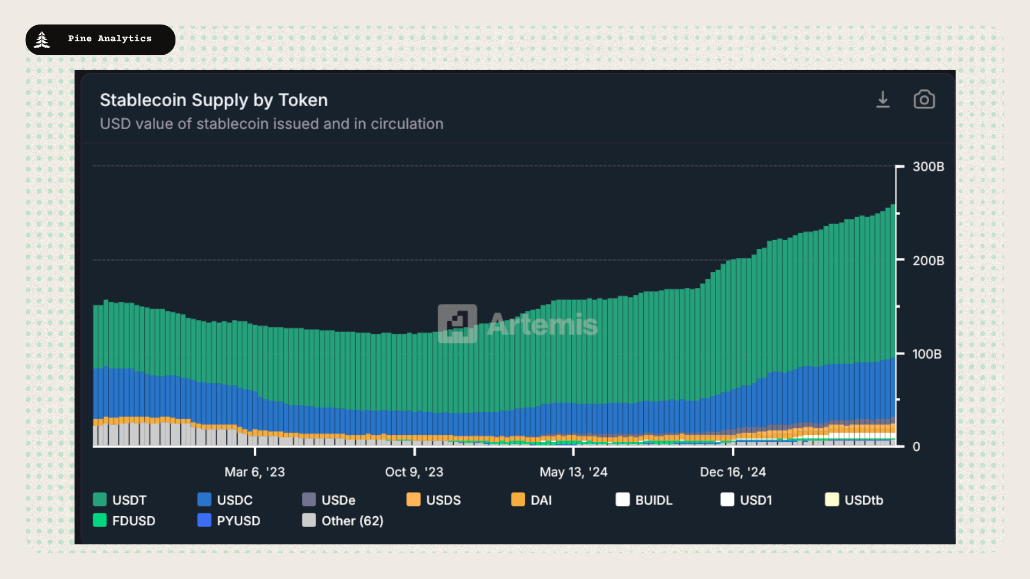Click the PYUSD blue legend swatch
Screen dimensions: 1030x579
point(204,520)
